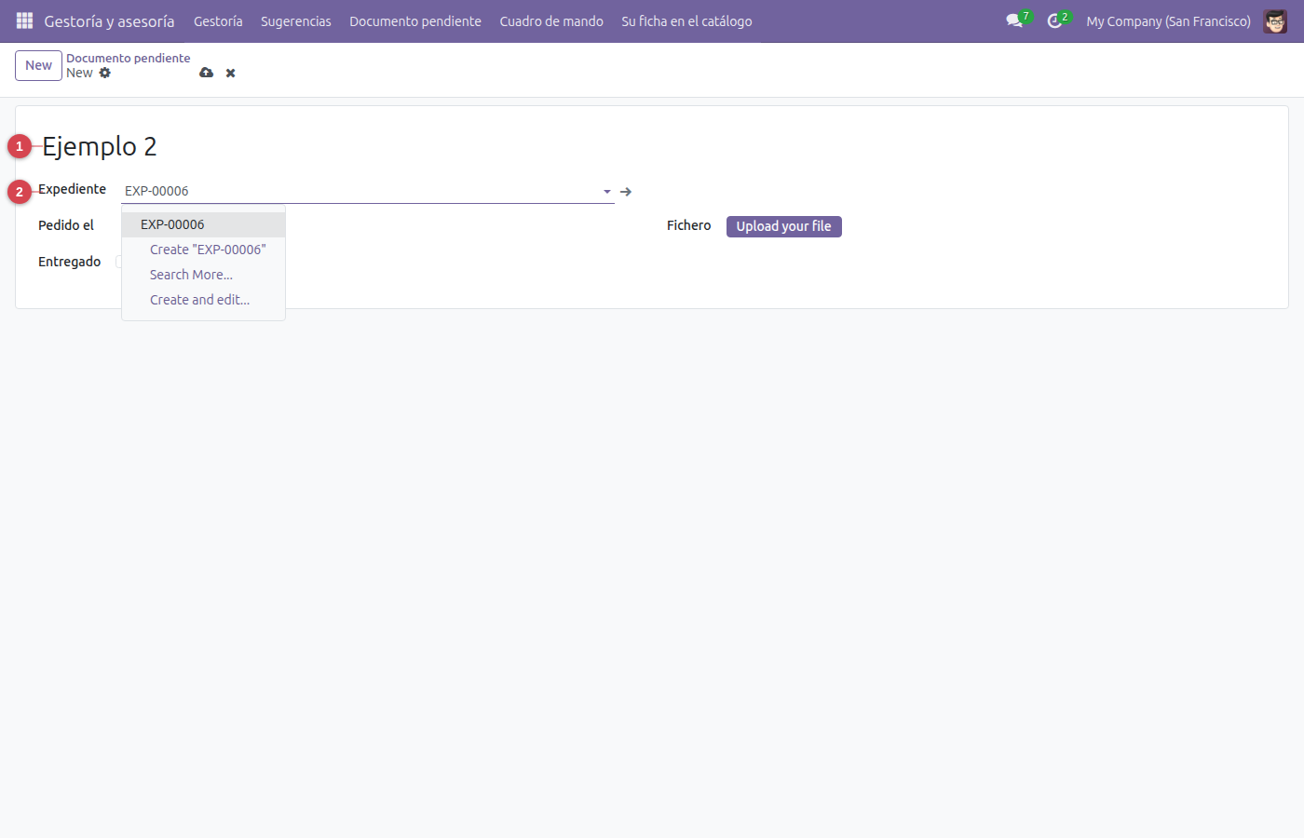Open Expediente record via arrow icon
Viewport: 1304px width, 838px height.
[x=626, y=192]
